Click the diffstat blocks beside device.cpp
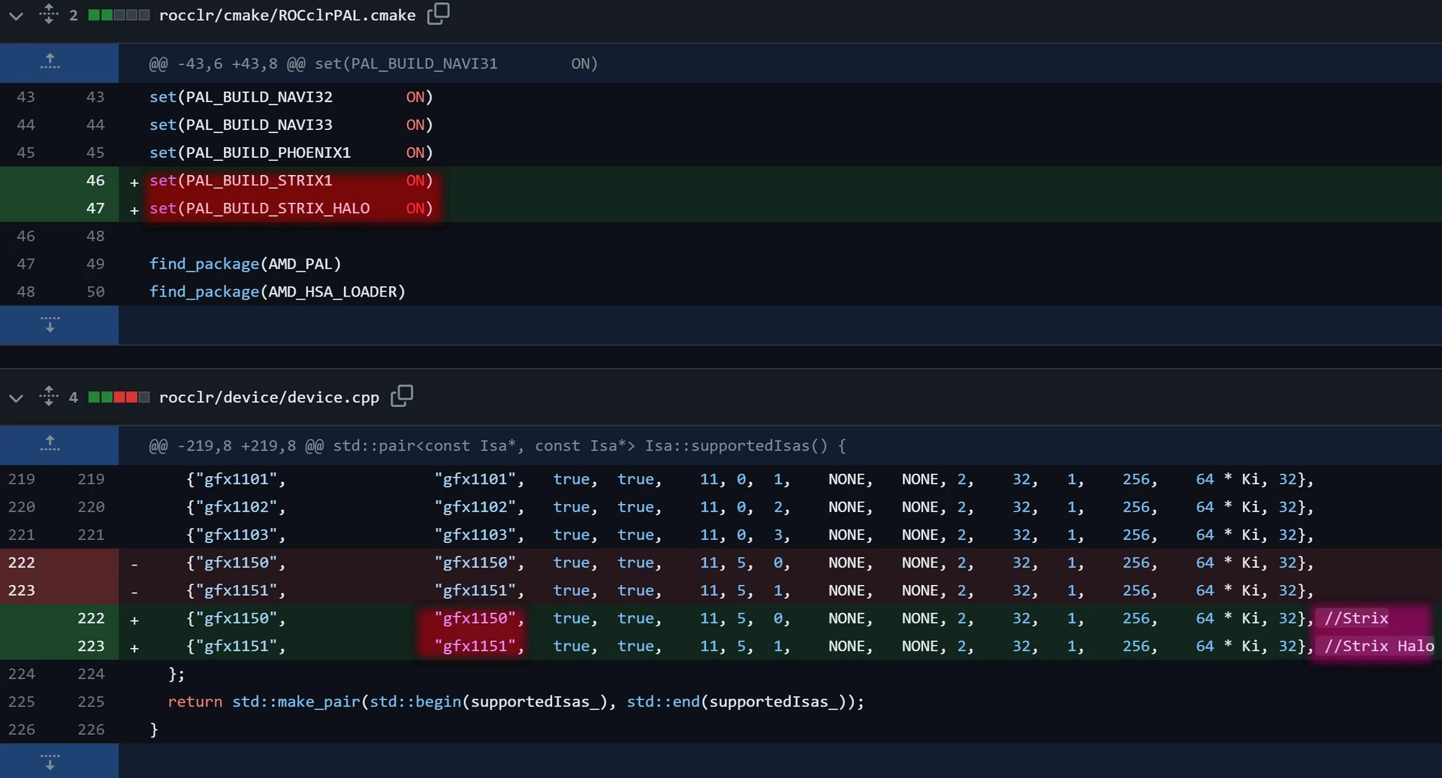Screen dimensions: 1442x778 coord(119,397)
